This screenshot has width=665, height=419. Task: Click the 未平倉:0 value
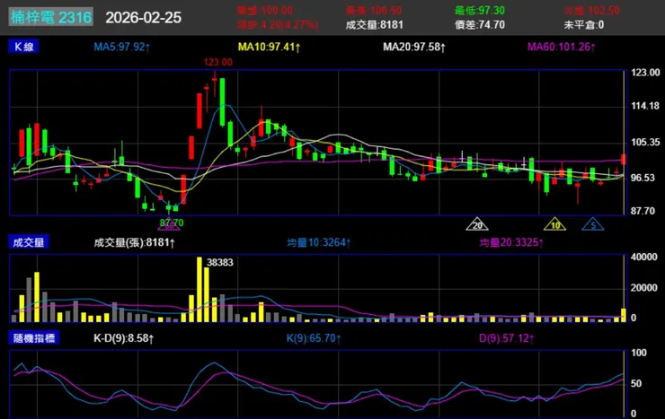click(584, 24)
